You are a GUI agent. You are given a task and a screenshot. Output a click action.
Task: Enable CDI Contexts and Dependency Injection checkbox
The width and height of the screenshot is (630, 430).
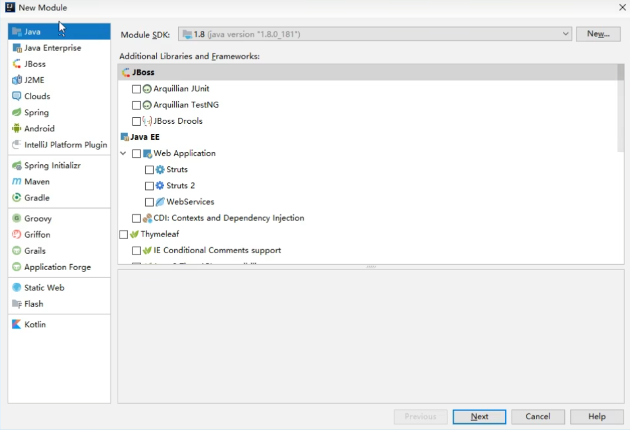[137, 218]
